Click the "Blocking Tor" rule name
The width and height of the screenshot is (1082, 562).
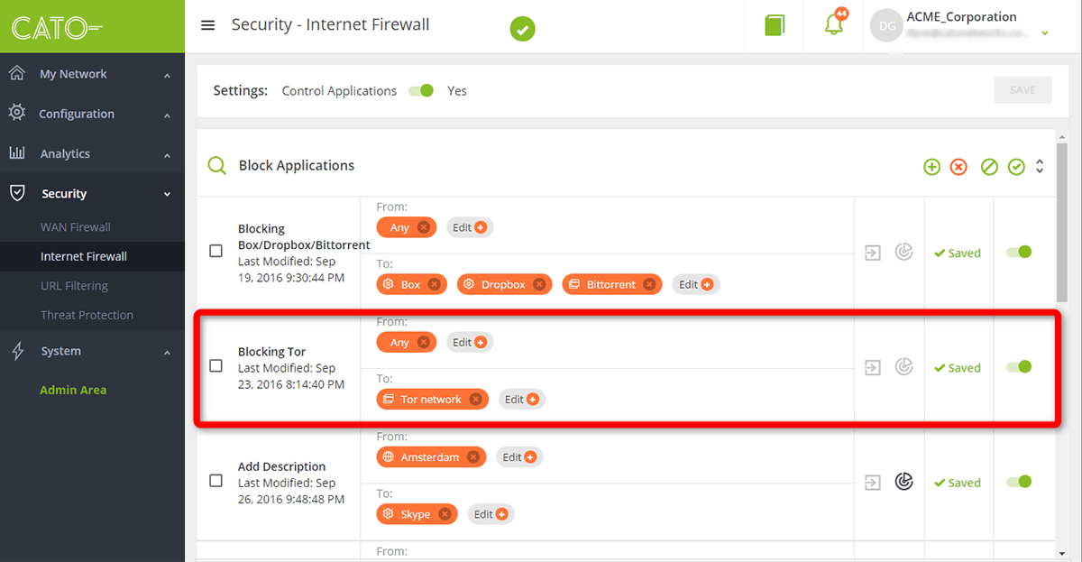point(272,352)
